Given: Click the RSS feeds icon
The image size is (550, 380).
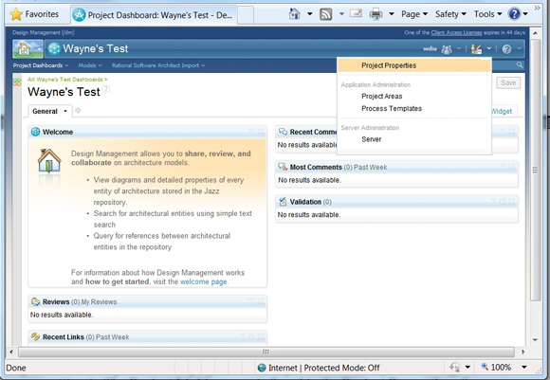Looking at the screenshot, I should coord(325,14).
